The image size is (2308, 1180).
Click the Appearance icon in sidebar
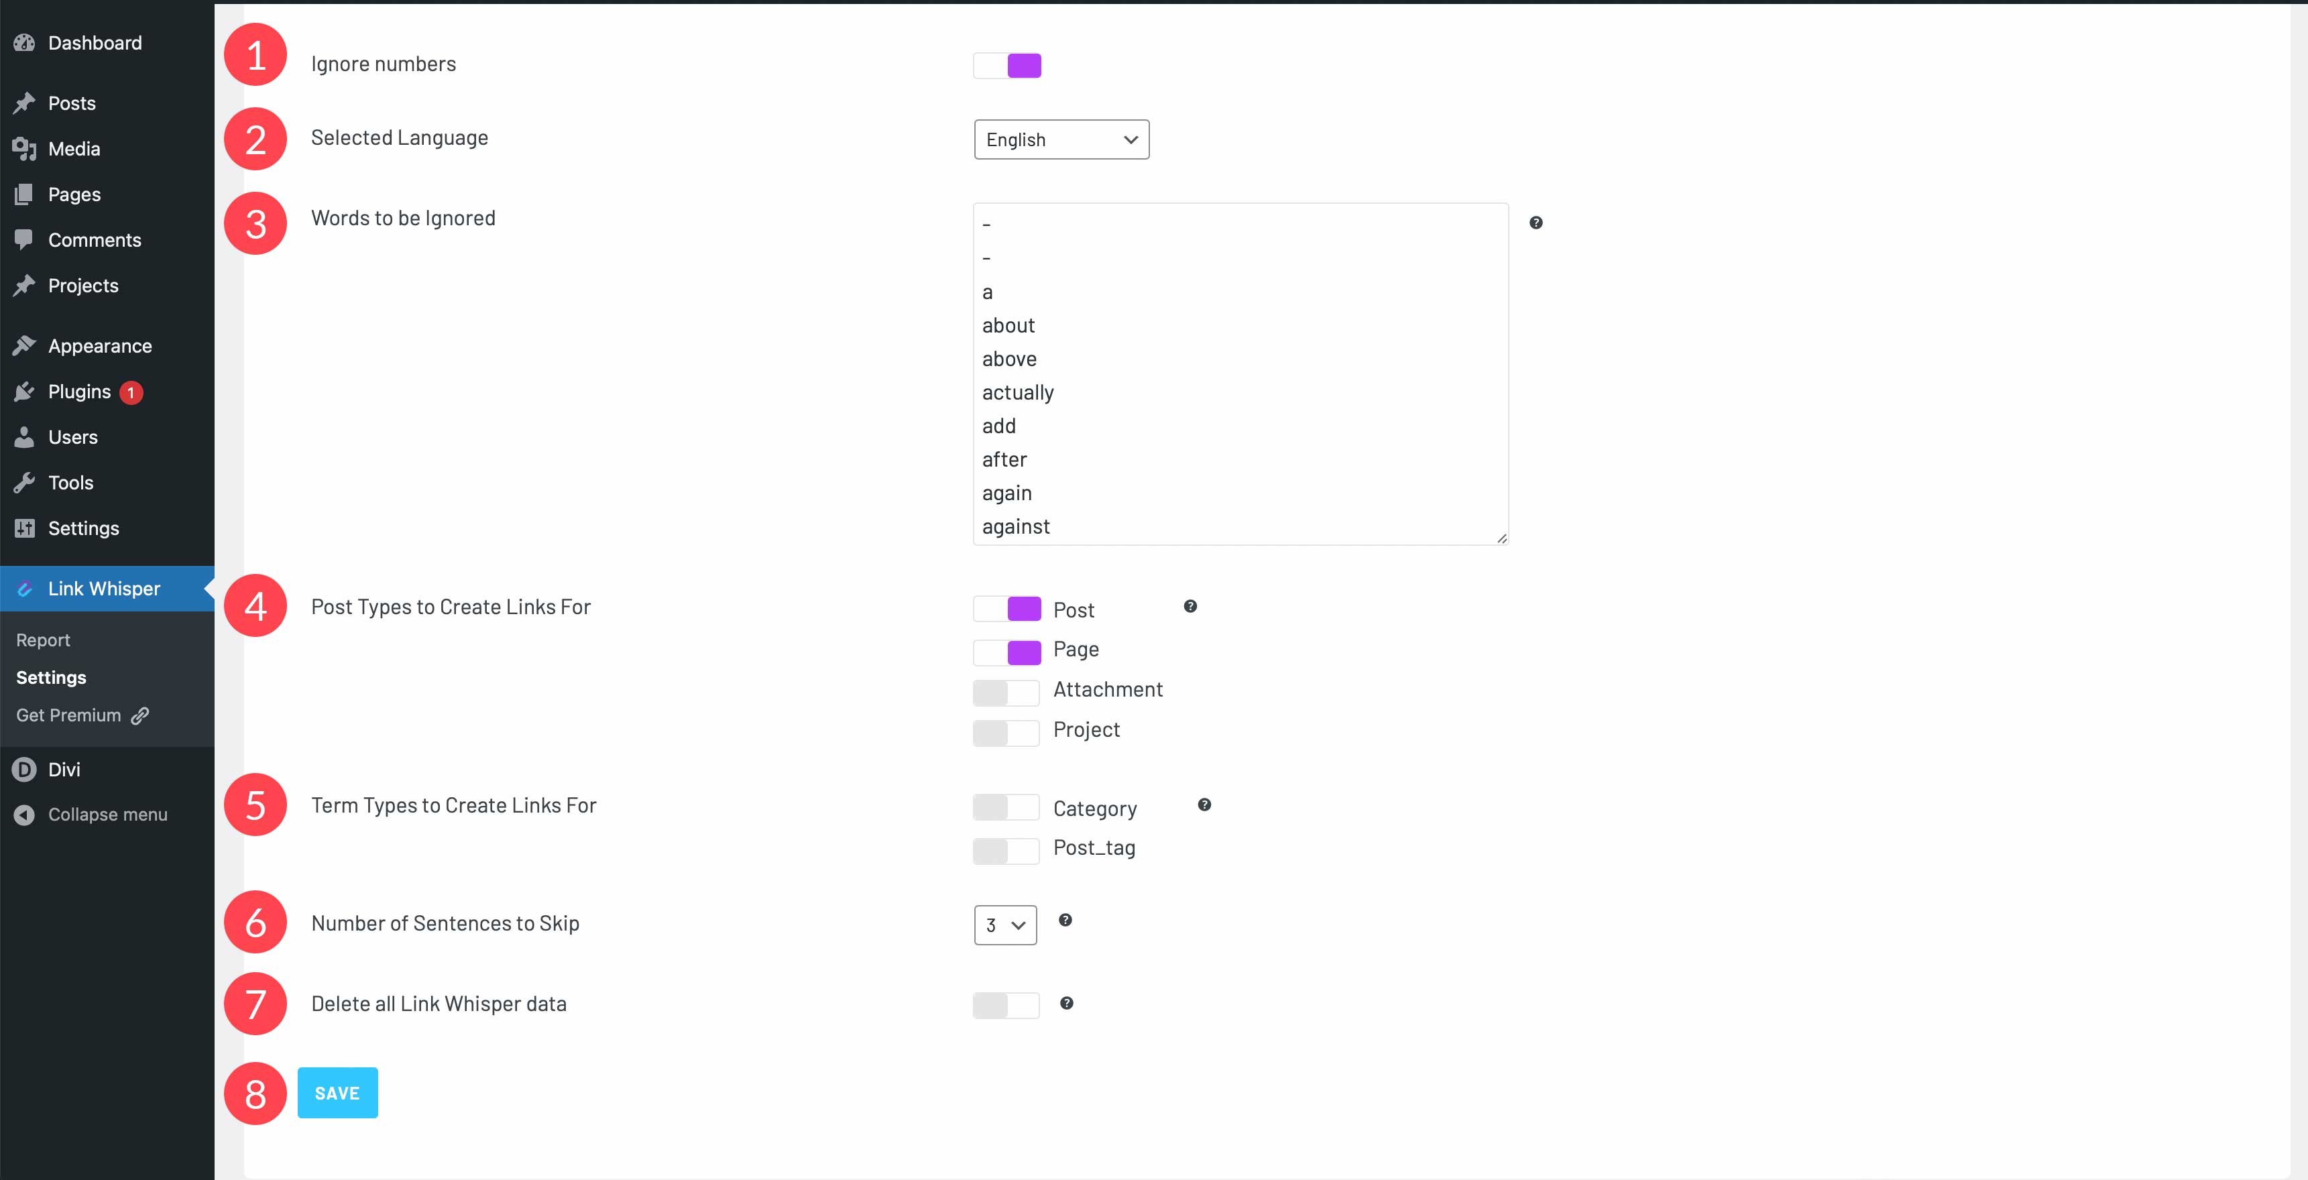(24, 345)
